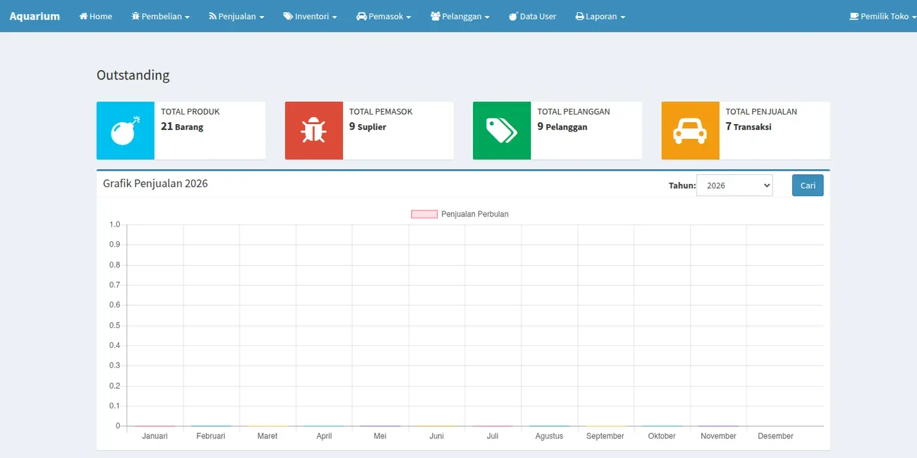The width and height of the screenshot is (917, 458).
Task: Click the tags icon in Total Pelanggan card
Action: [x=502, y=130]
